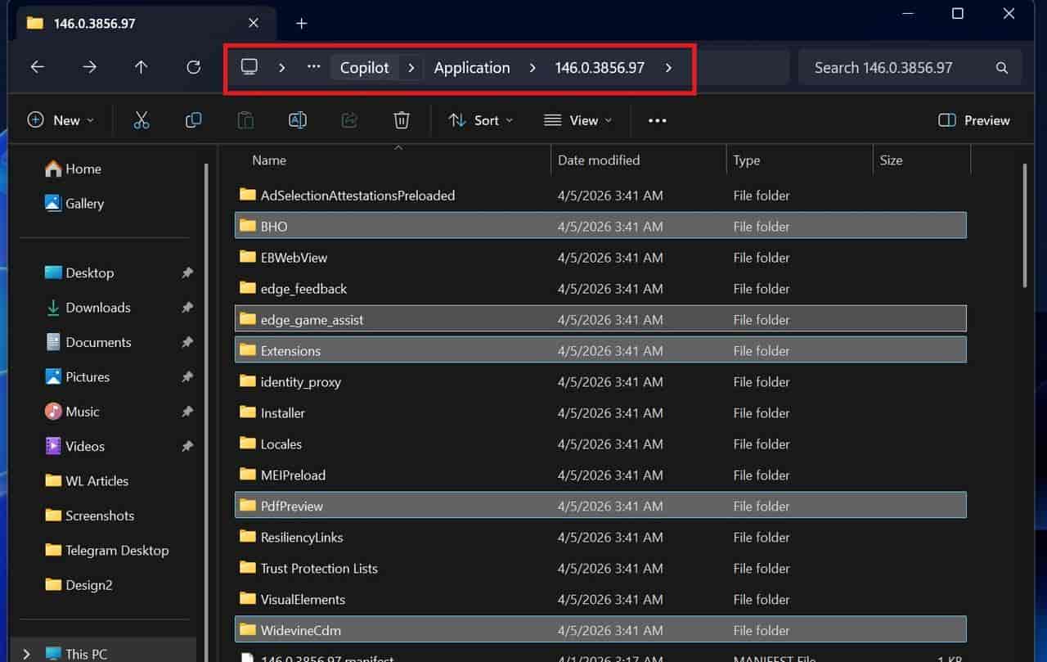1047x662 pixels.
Task: Click the file list vertical scrollbar
Action: (1025, 225)
